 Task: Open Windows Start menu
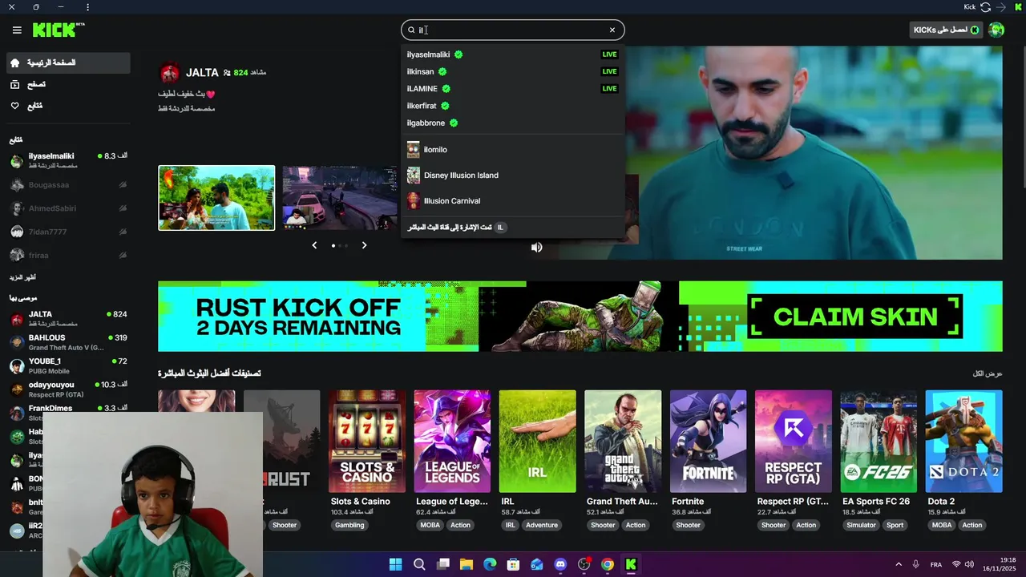395,564
